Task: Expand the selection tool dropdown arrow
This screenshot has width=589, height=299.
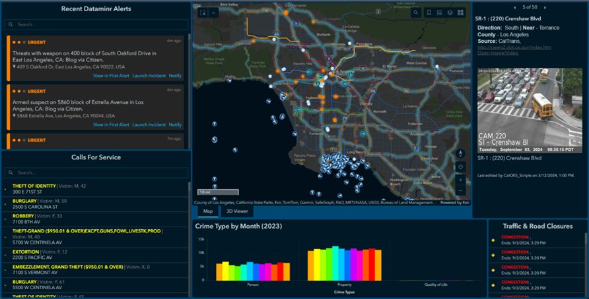Action: click(213, 13)
